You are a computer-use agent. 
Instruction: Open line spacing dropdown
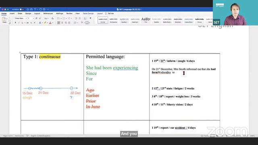75,23
